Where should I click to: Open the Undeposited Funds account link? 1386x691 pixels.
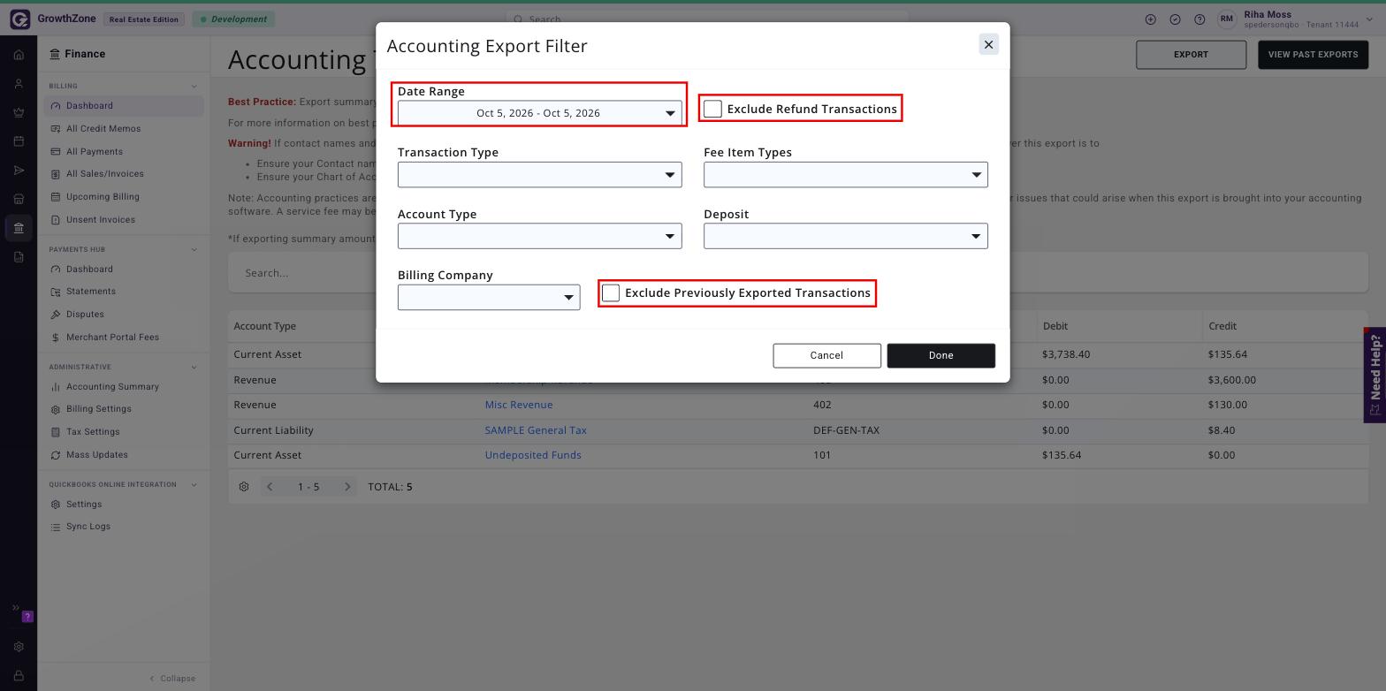click(533, 455)
